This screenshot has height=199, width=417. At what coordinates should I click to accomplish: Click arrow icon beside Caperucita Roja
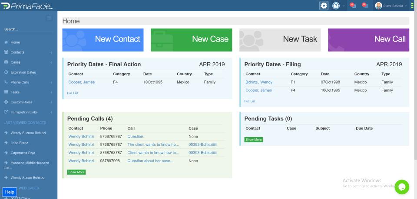tap(6, 153)
